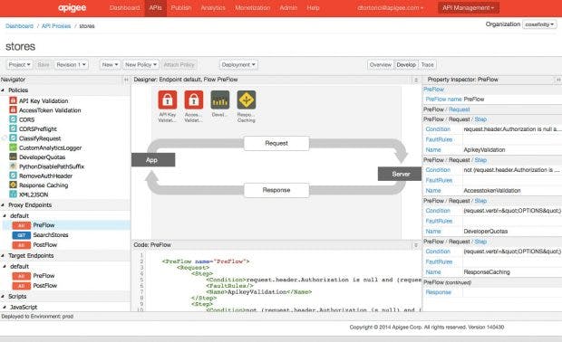Switch to the Trace tab
The height and width of the screenshot is (342, 562).
click(x=428, y=65)
